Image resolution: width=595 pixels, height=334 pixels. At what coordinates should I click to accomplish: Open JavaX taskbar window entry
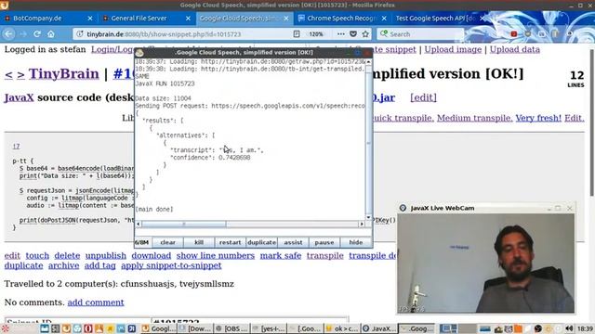point(378,328)
